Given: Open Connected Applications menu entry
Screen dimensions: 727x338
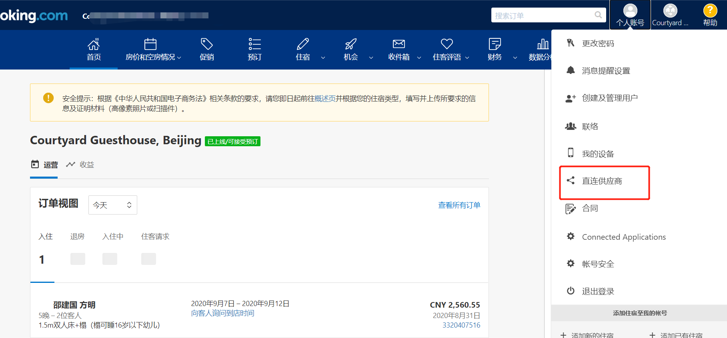Looking at the screenshot, I should [623, 237].
